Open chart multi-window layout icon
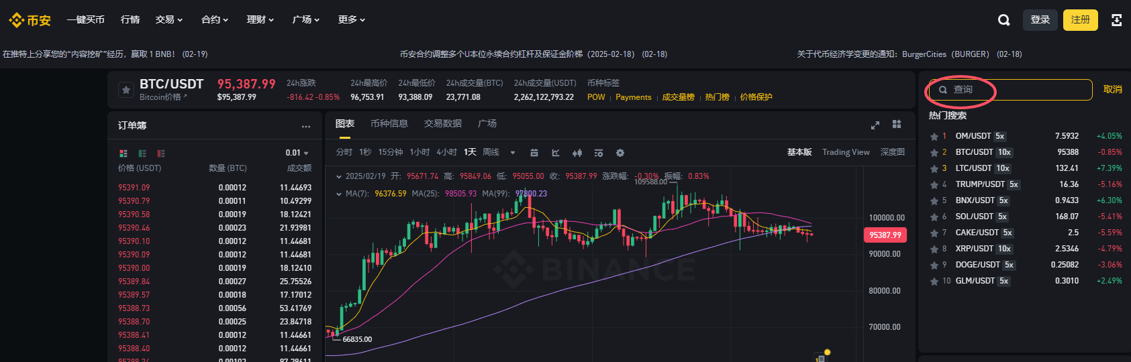Screen dimensions: 1131x362 [x=897, y=124]
